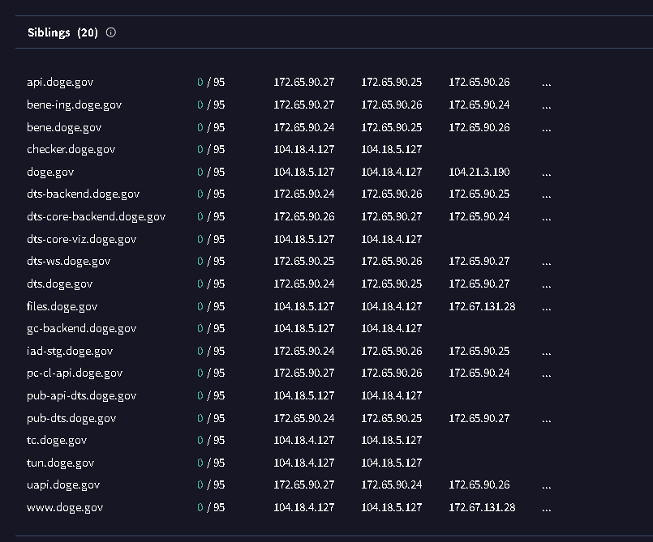
Task: Click the info icon beside Siblings (20)
Action: (111, 33)
